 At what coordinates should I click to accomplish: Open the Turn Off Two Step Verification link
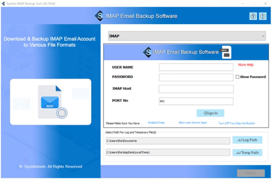pos(237,123)
